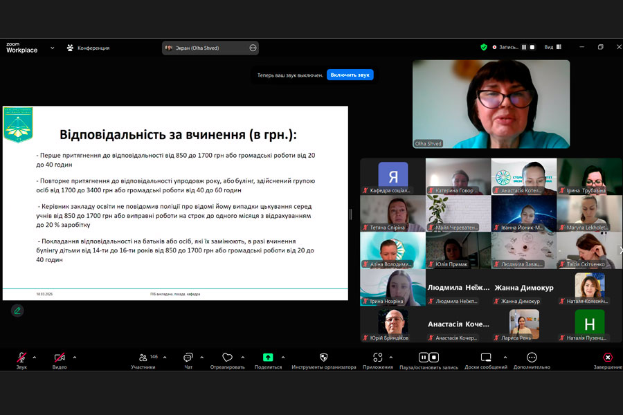Image resolution: width=623 pixels, height=415 pixels.
Task: Turn on camera with the Видео icon
Action: [60, 358]
